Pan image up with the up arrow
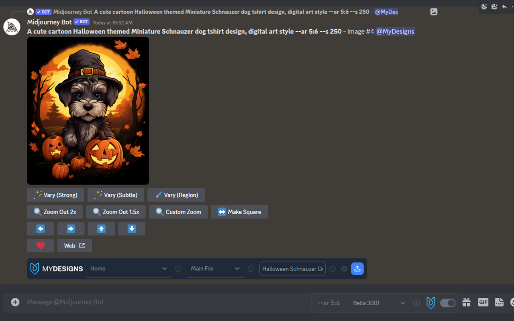The height and width of the screenshot is (321, 514). point(101,229)
